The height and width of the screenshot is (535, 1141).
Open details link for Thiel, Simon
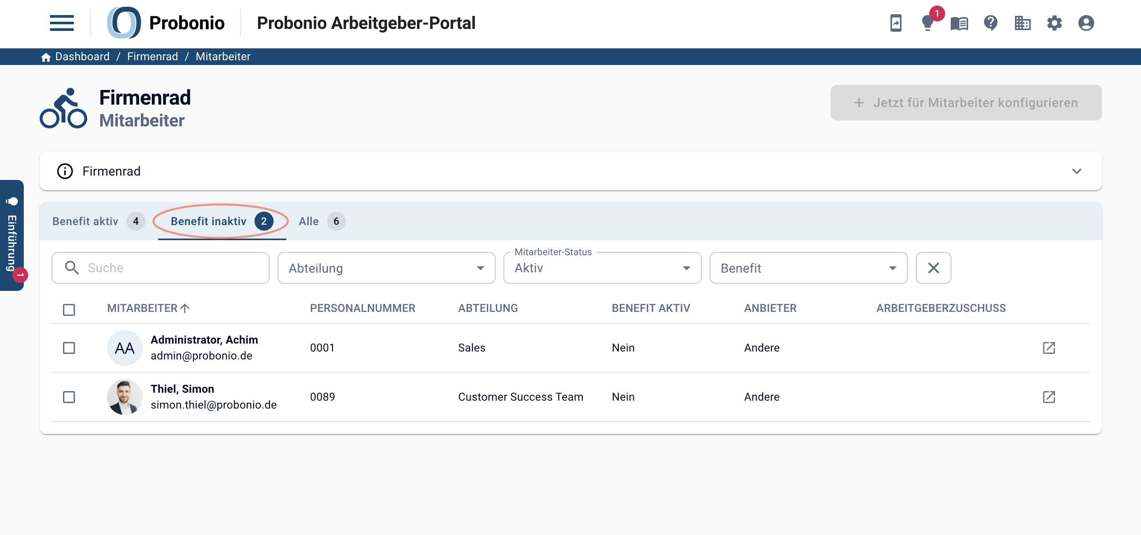coord(1049,397)
